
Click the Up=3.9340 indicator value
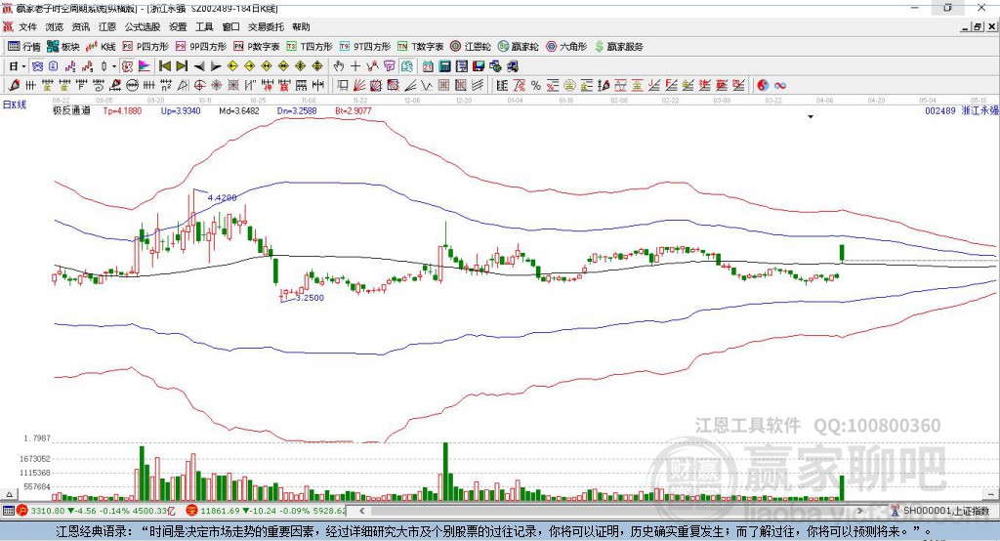pos(181,110)
